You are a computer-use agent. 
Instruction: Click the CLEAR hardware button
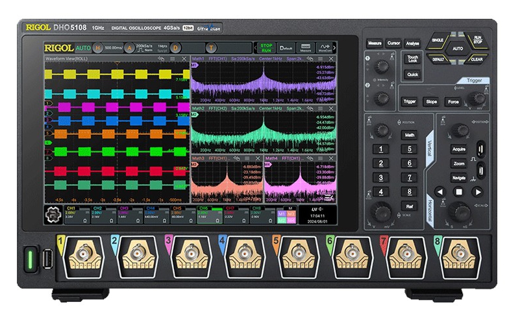pyautogui.click(x=477, y=59)
